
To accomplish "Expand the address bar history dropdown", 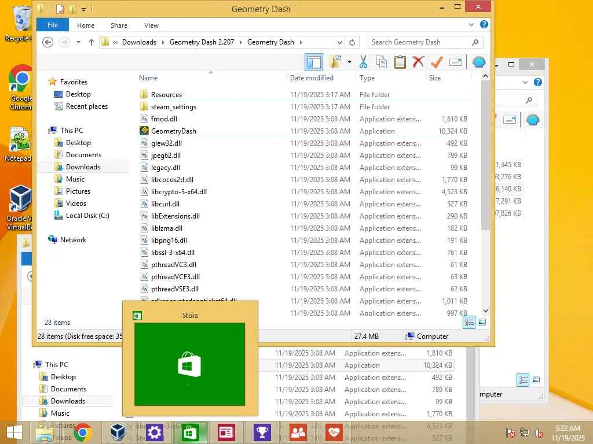I will [339, 42].
